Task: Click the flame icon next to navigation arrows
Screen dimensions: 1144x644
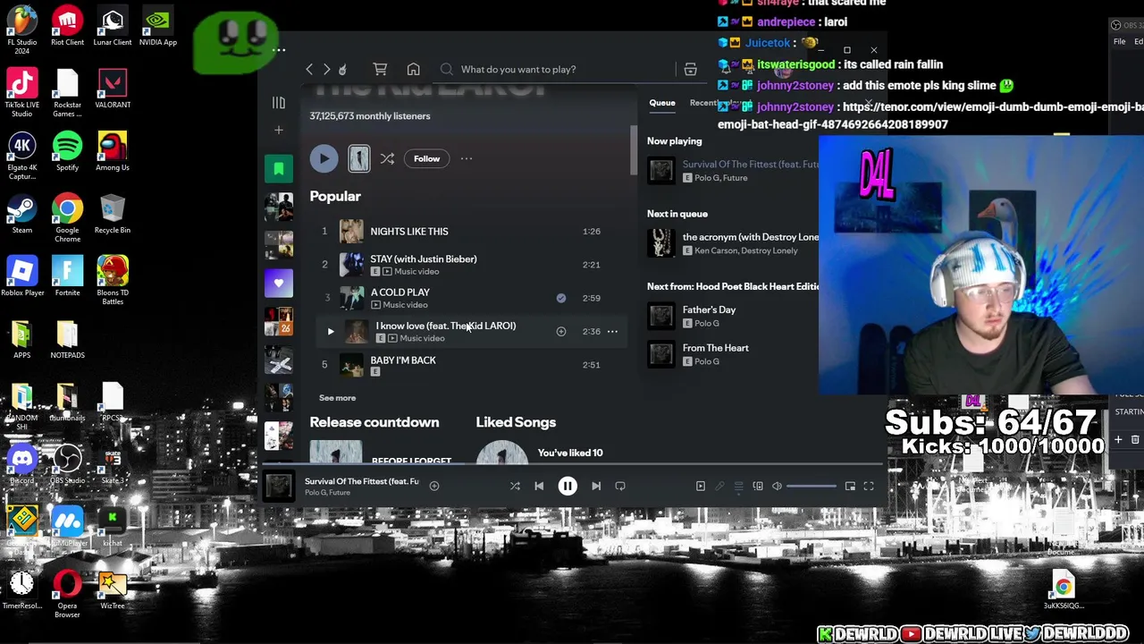Action: pos(342,69)
